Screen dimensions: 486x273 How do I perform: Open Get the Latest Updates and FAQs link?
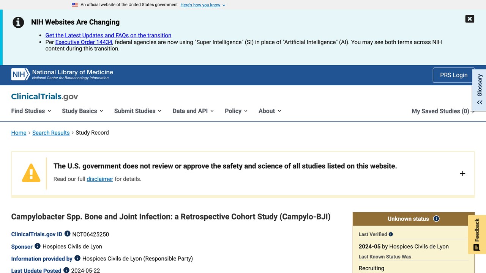click(x=108, y=35)
